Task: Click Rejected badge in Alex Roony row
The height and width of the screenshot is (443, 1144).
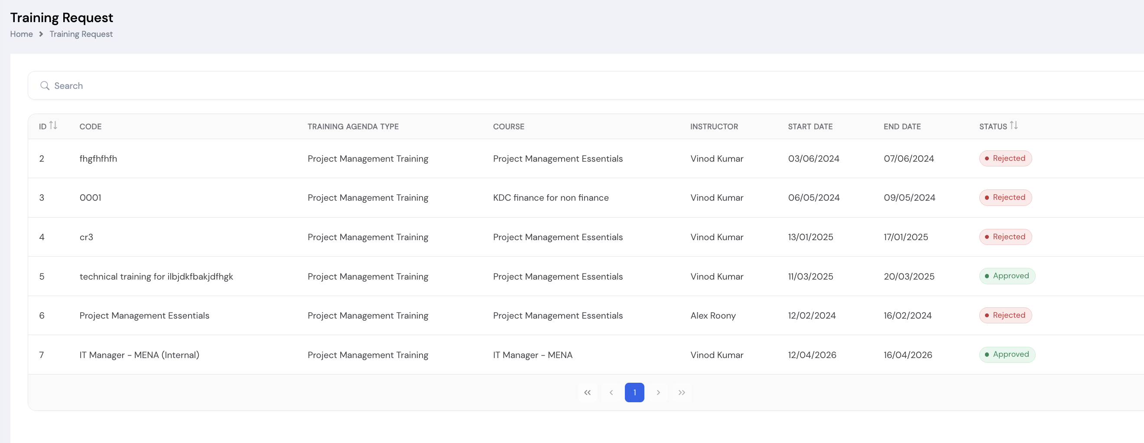Action: pos(1005,316)
